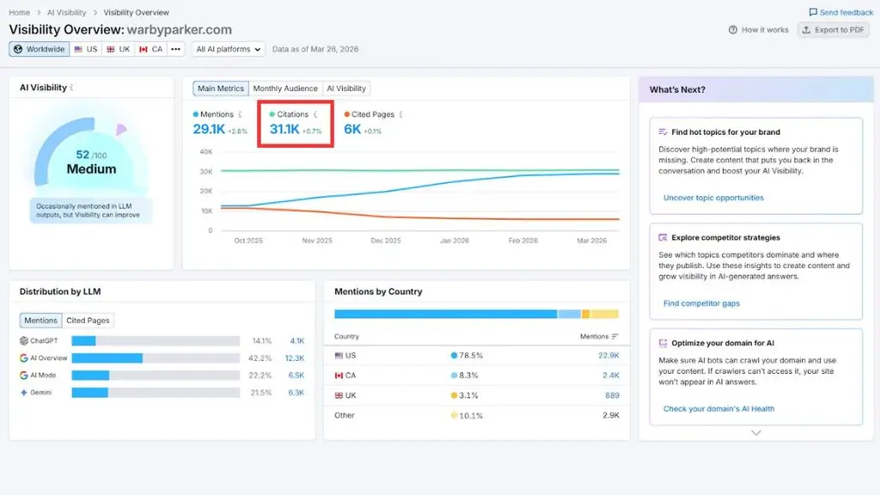Image resolution: width=880 pixels, height=495 pixels.
Task: Click the Send feedback chat icon
Action: (x=813, y=12)
